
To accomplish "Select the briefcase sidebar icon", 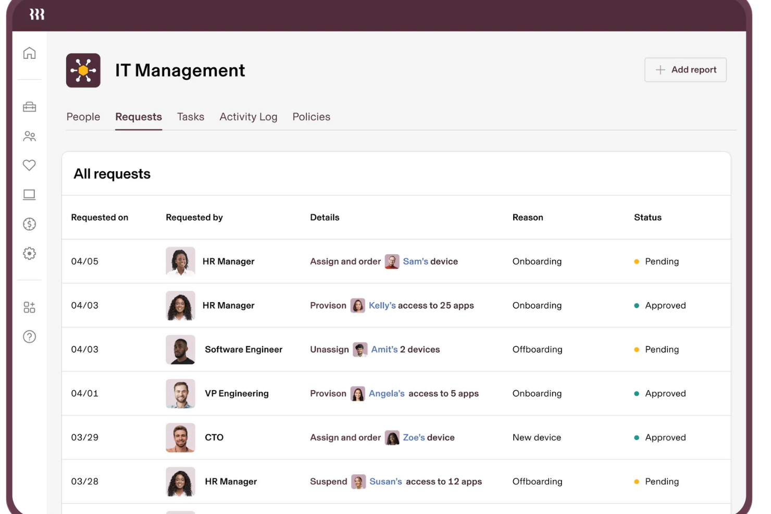I will pyautogui.click(x=29, y=107).
